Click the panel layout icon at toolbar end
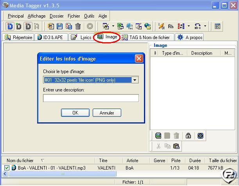The width and height of the screenshot is (239, 186). (x=217, y=26)
